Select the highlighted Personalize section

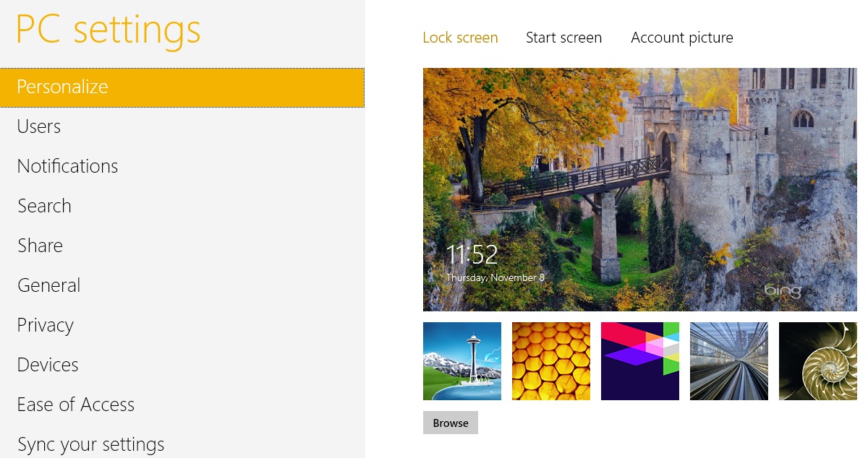point(62,86)
